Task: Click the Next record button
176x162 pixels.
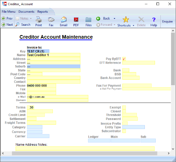Action: click(x=7, y=25)
